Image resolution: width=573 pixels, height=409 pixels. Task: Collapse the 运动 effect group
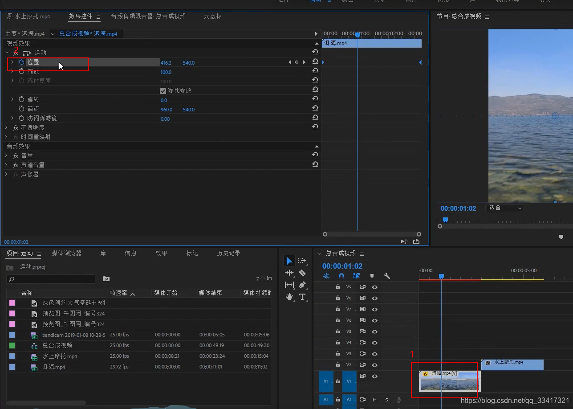tap(7, 53)
